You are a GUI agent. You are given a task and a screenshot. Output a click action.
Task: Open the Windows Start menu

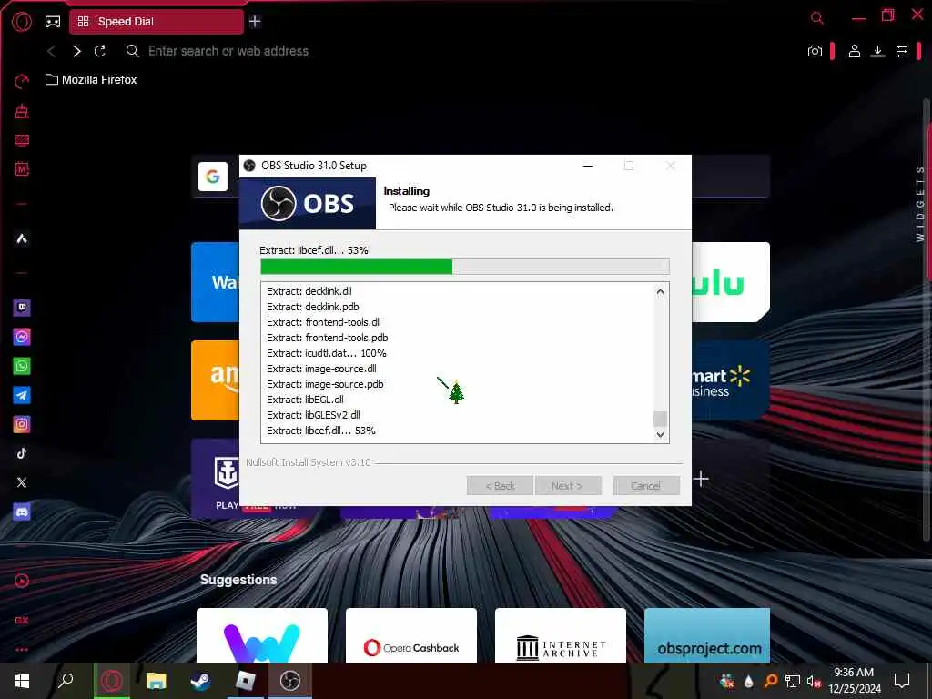[22, 681]
